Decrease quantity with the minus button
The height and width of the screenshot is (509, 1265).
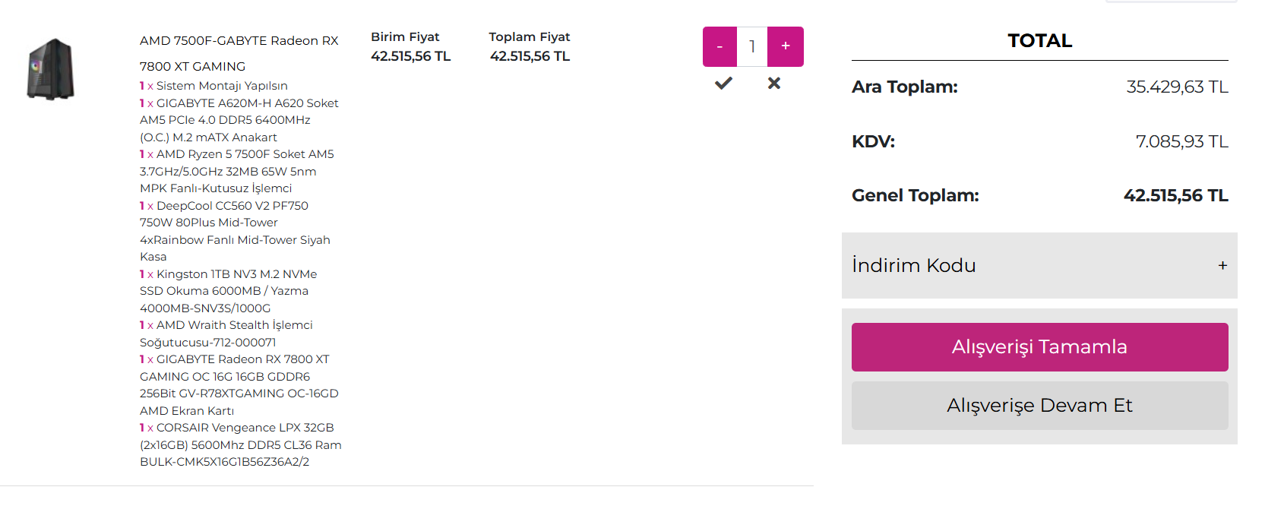[x=719, y=46]
